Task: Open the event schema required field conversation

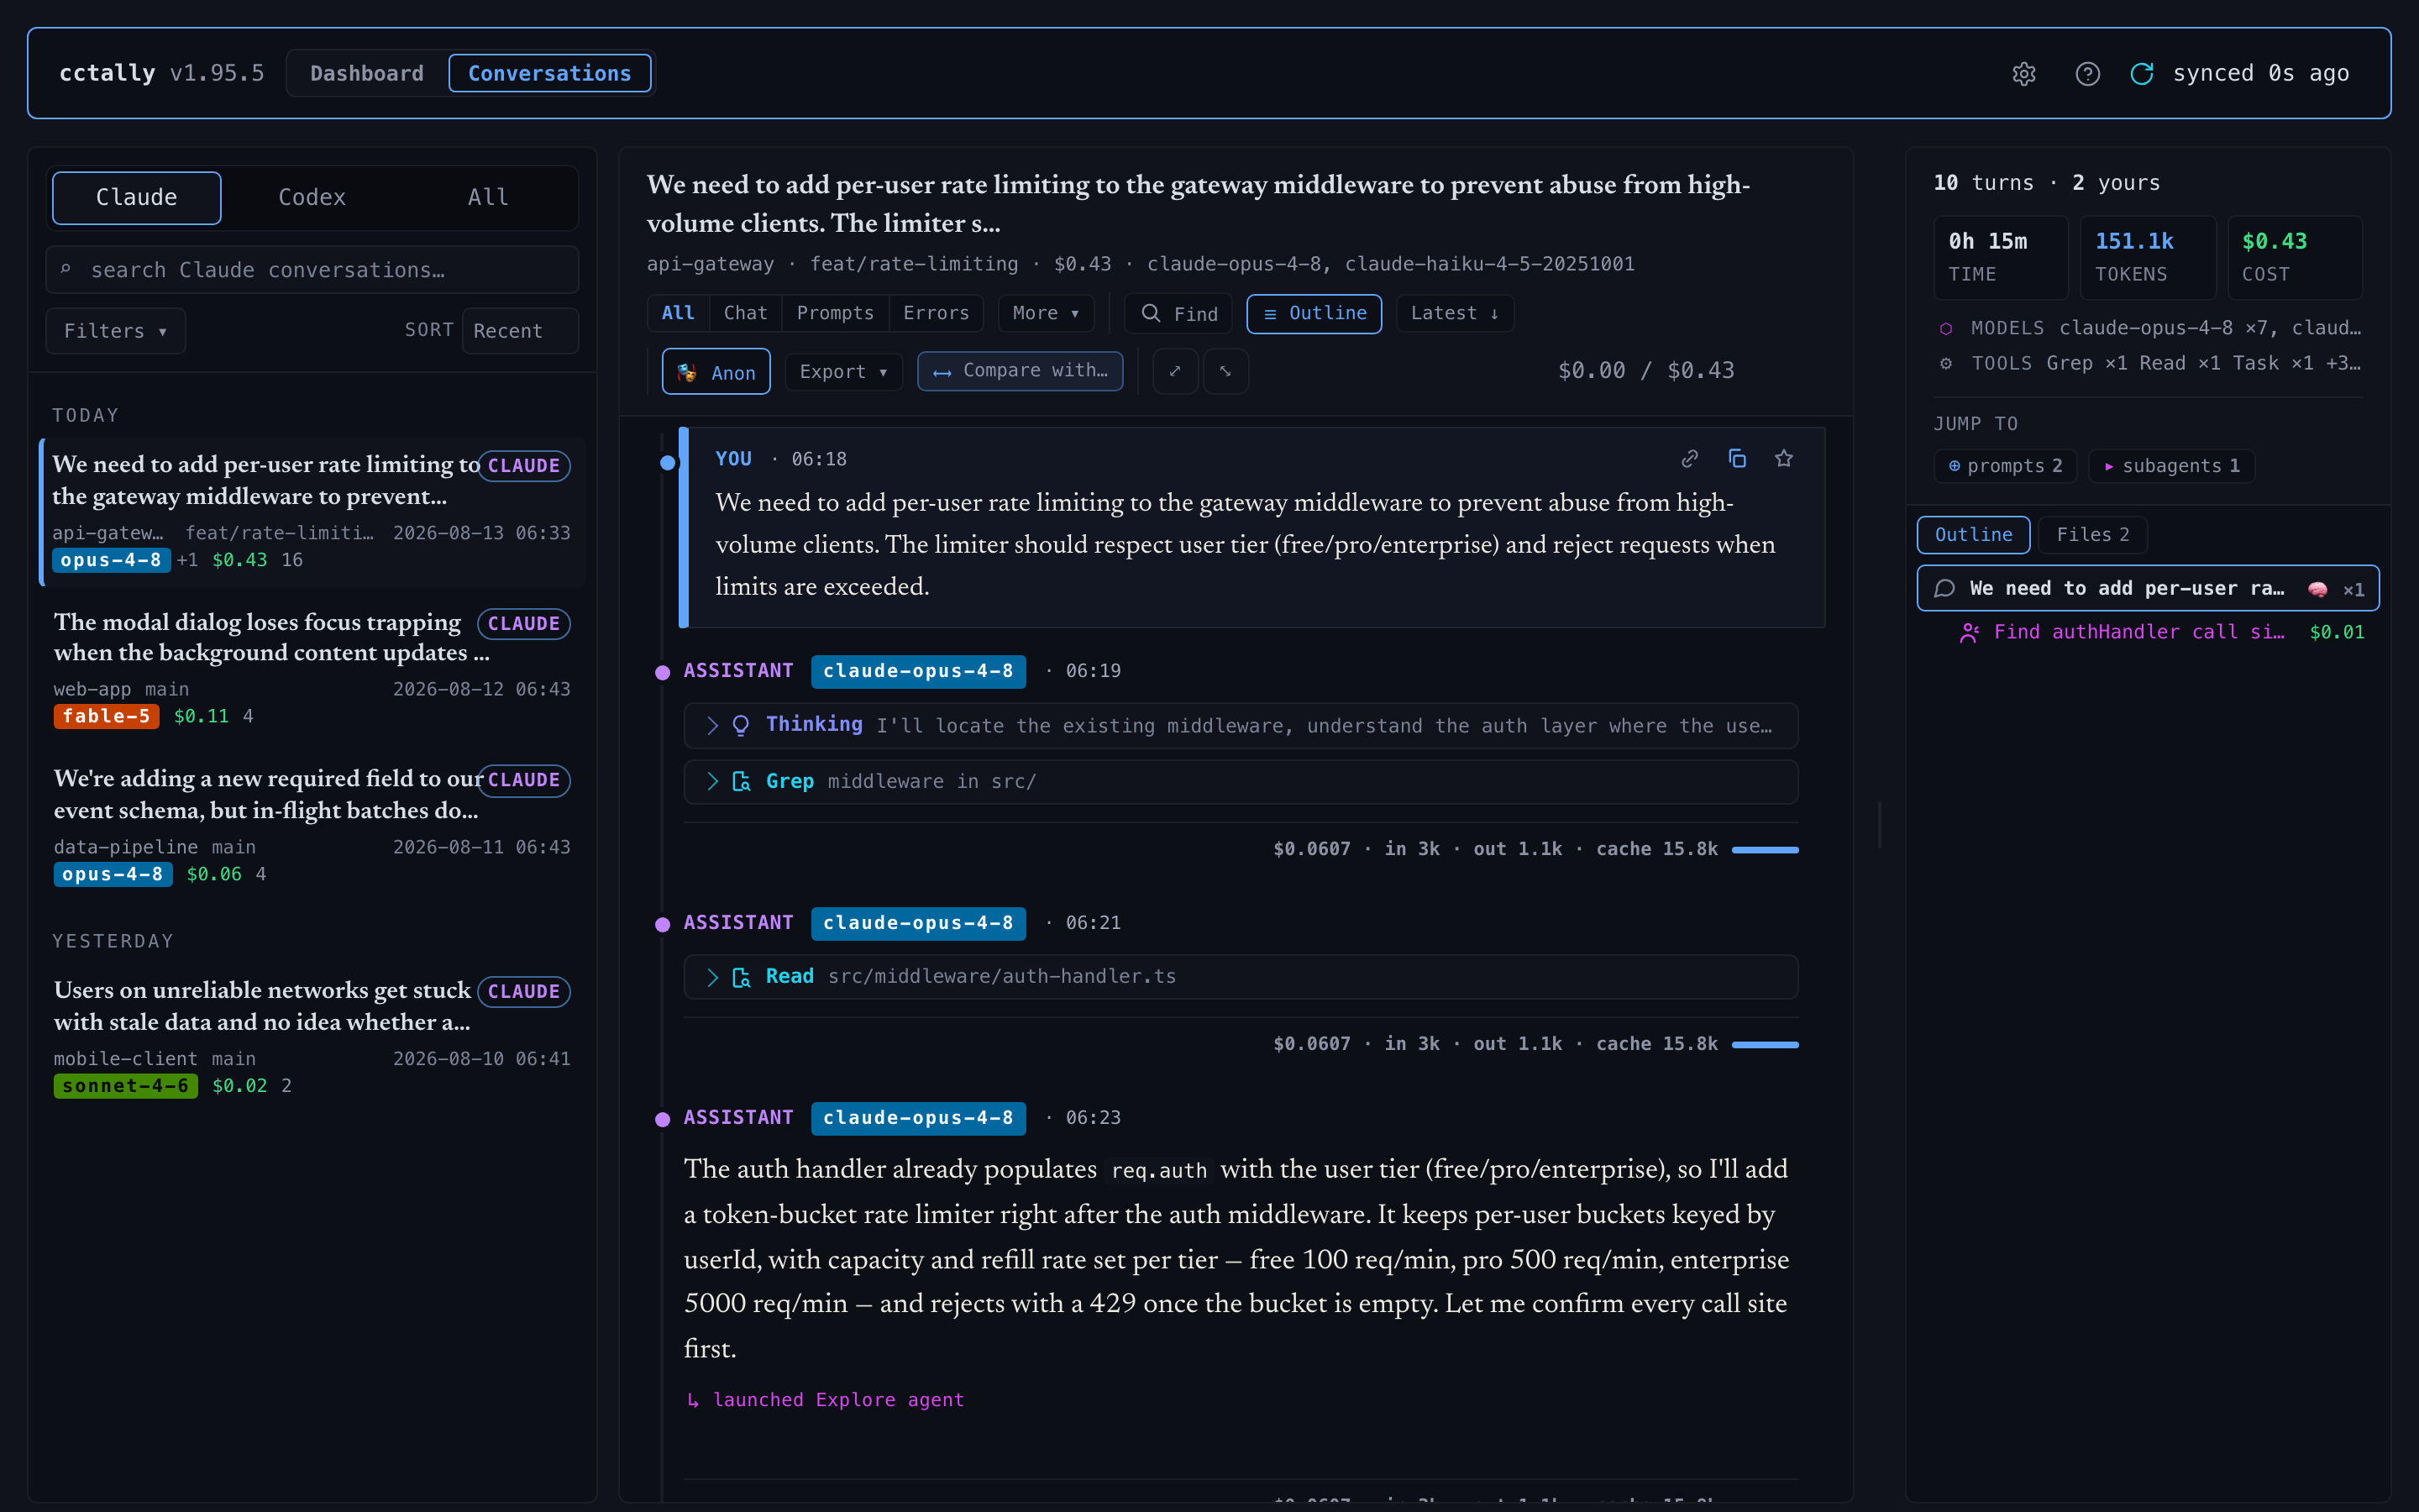Action: point(312,824)
